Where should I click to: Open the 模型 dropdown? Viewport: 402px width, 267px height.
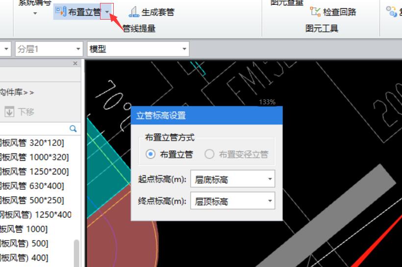coord(138,49)
